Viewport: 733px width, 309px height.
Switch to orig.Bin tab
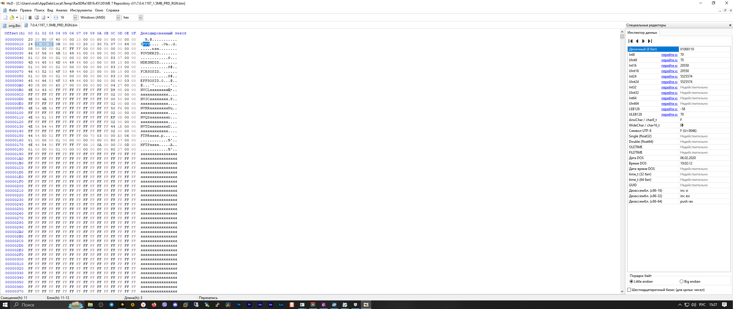pos(14,25)
